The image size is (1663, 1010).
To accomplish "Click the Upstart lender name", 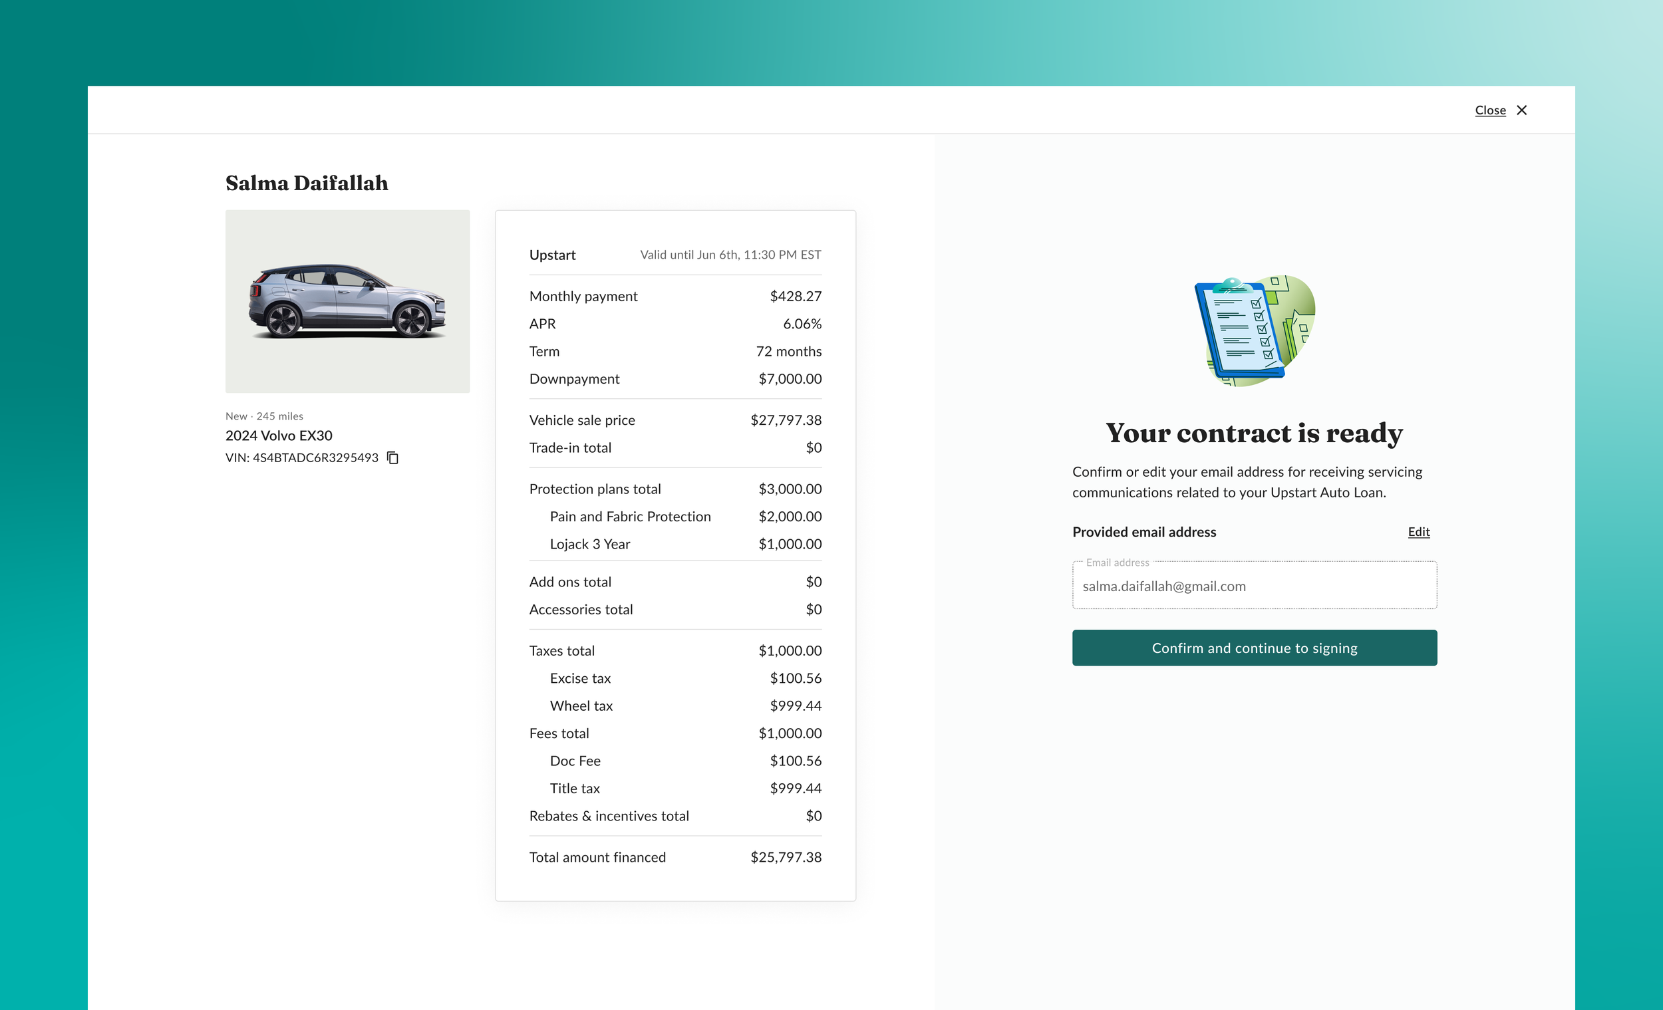I will [552, 255].
